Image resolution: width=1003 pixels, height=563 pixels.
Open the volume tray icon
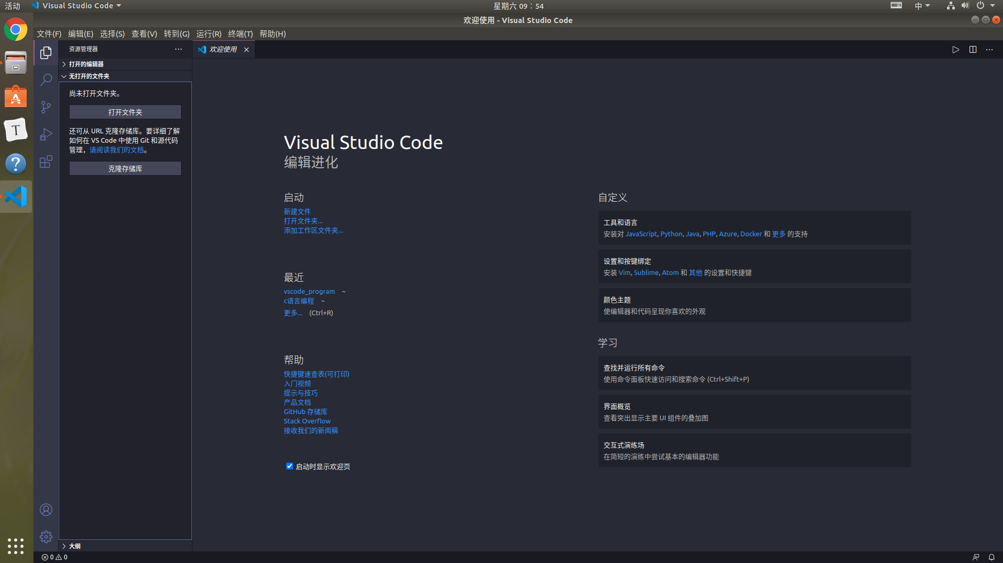pos(965,6)
